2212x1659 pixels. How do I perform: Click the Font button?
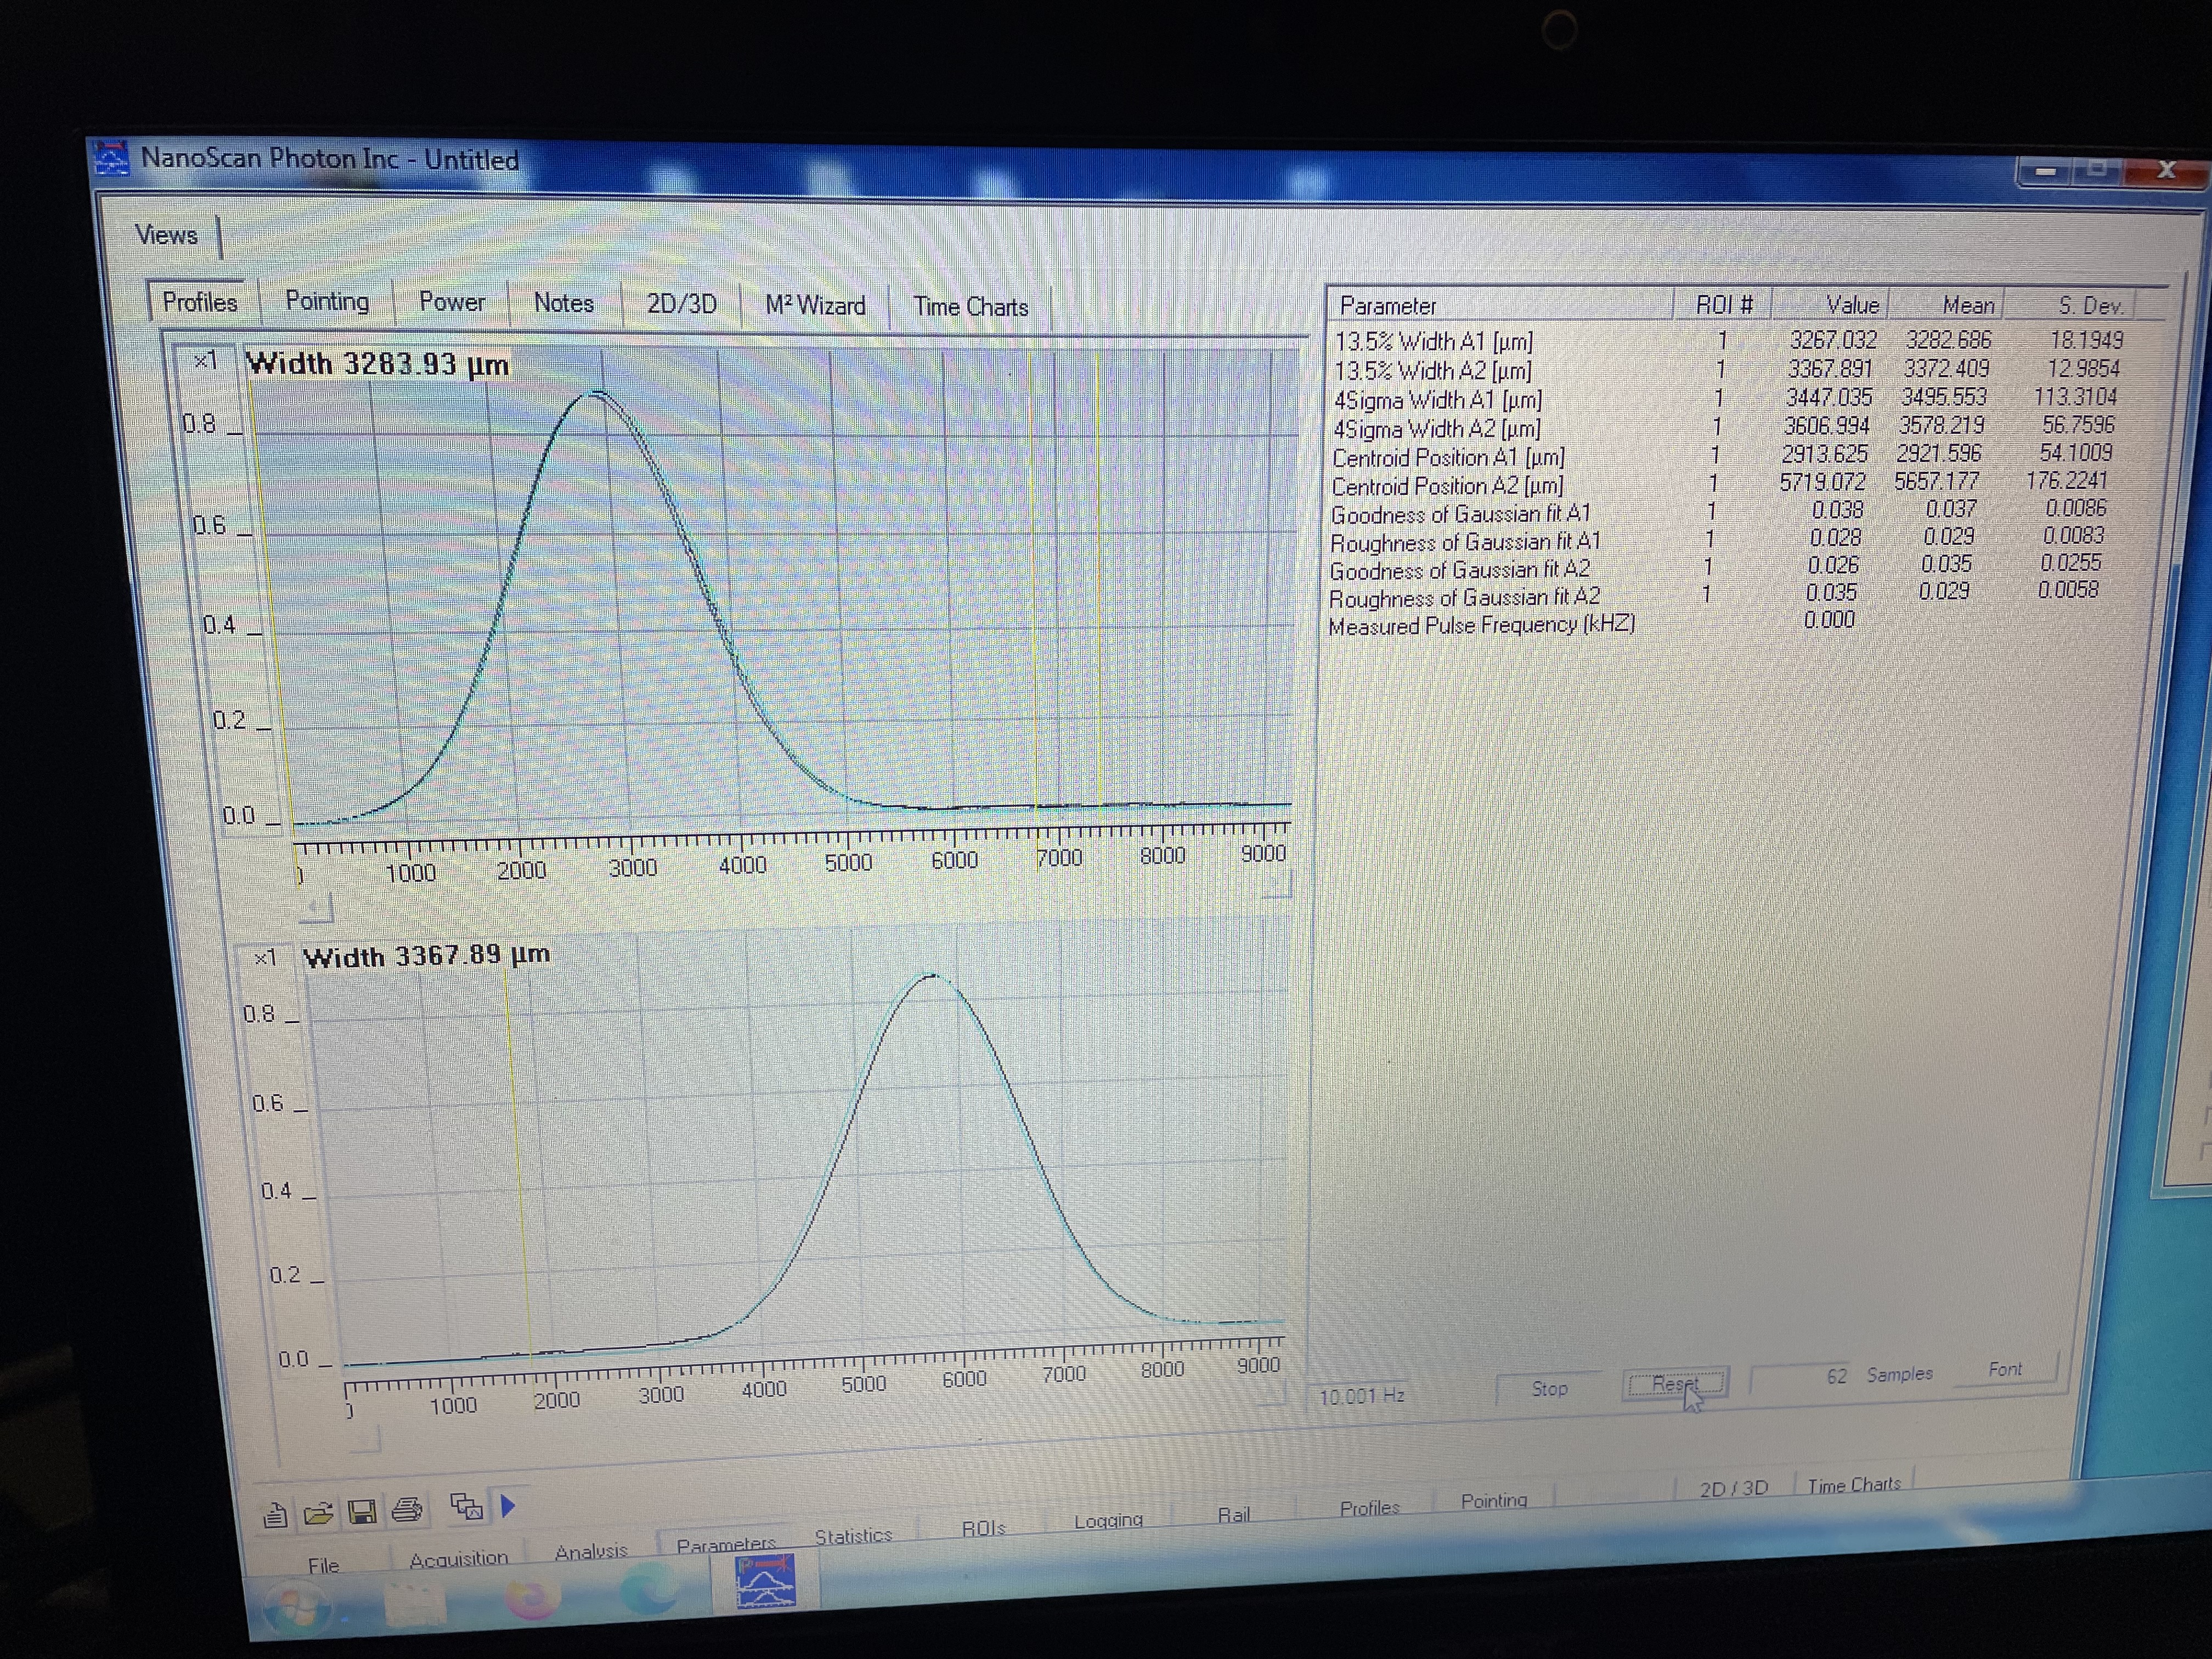pos(2005,1369)
